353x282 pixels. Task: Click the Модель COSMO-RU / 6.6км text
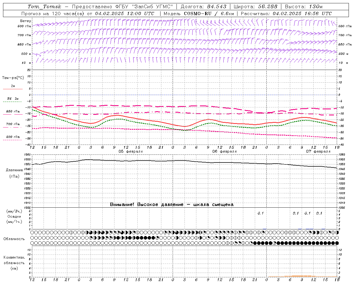coord(199,13)
